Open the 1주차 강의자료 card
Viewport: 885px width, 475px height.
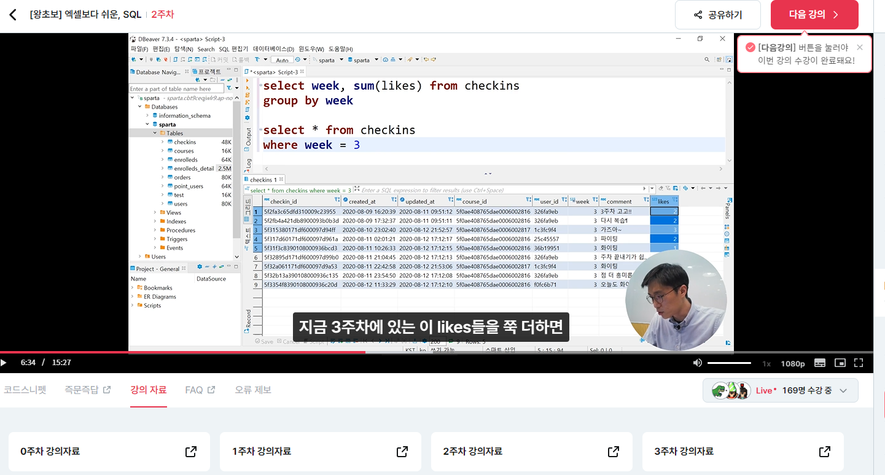[x=321, y=452]
